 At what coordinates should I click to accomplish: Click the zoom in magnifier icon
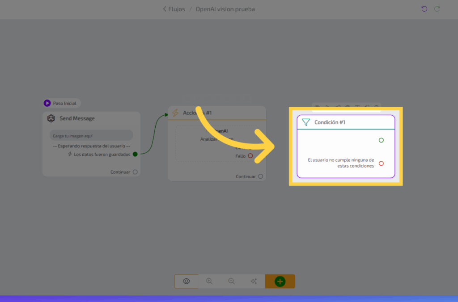[x=209, y=281]
